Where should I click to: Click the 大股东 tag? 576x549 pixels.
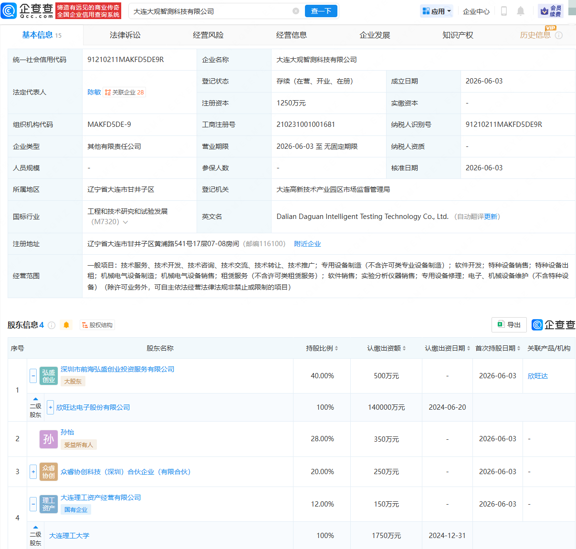73,382
